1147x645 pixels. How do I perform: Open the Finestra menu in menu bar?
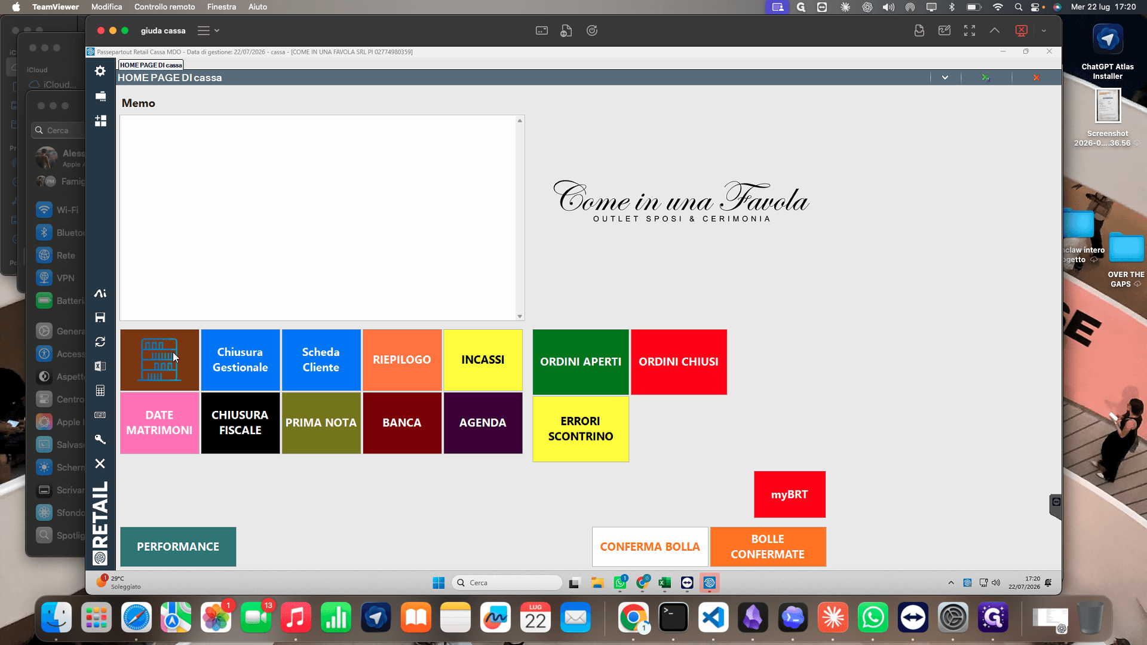point(222,7)
